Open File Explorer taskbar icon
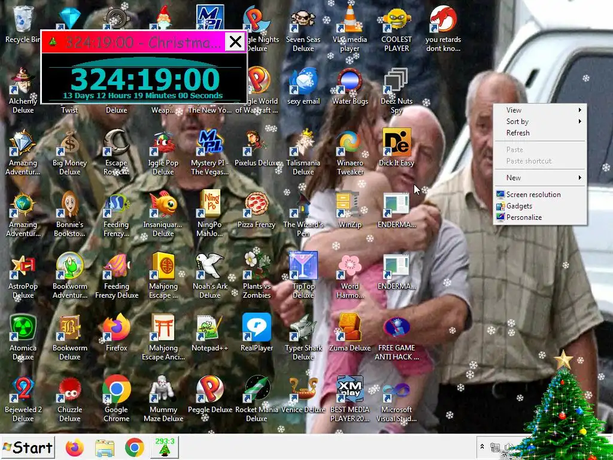This screenshot has height=460, width=613. [105, 447]
